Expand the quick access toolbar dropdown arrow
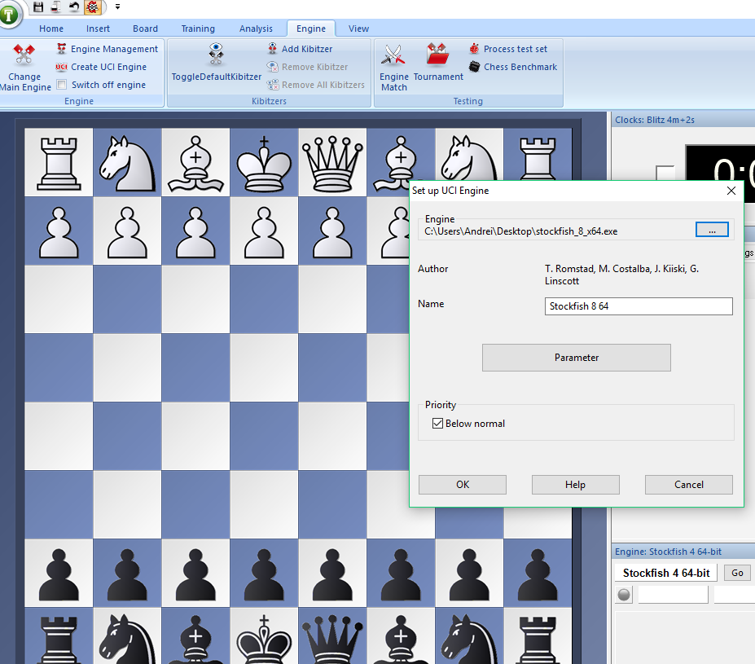755x664 pixels. tap(117, 7)
